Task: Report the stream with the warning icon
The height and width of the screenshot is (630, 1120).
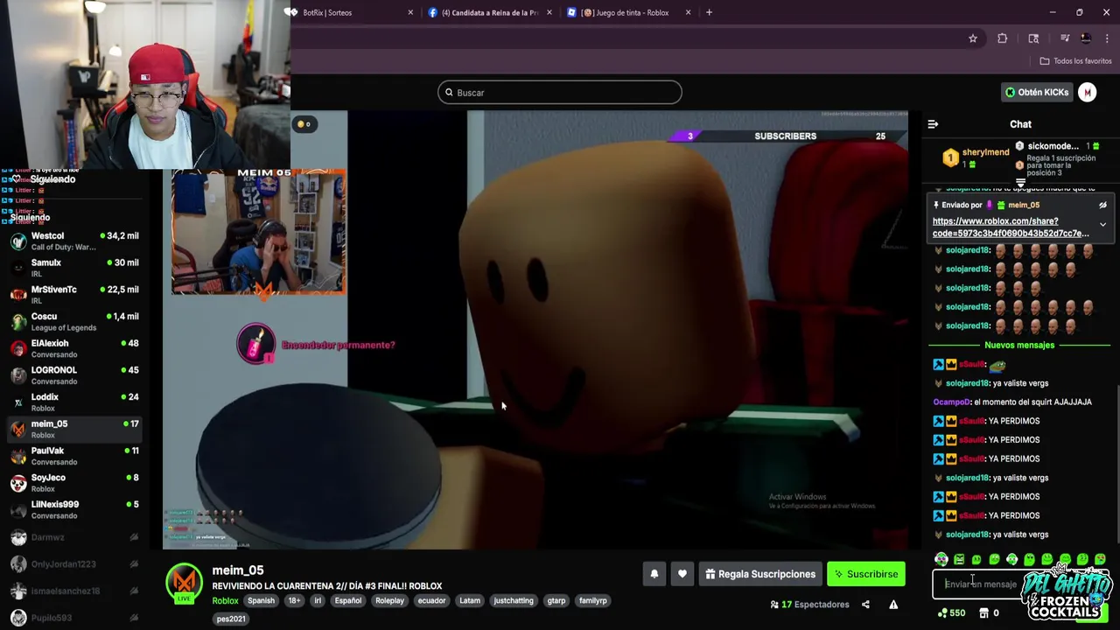Action: [893, 605]
